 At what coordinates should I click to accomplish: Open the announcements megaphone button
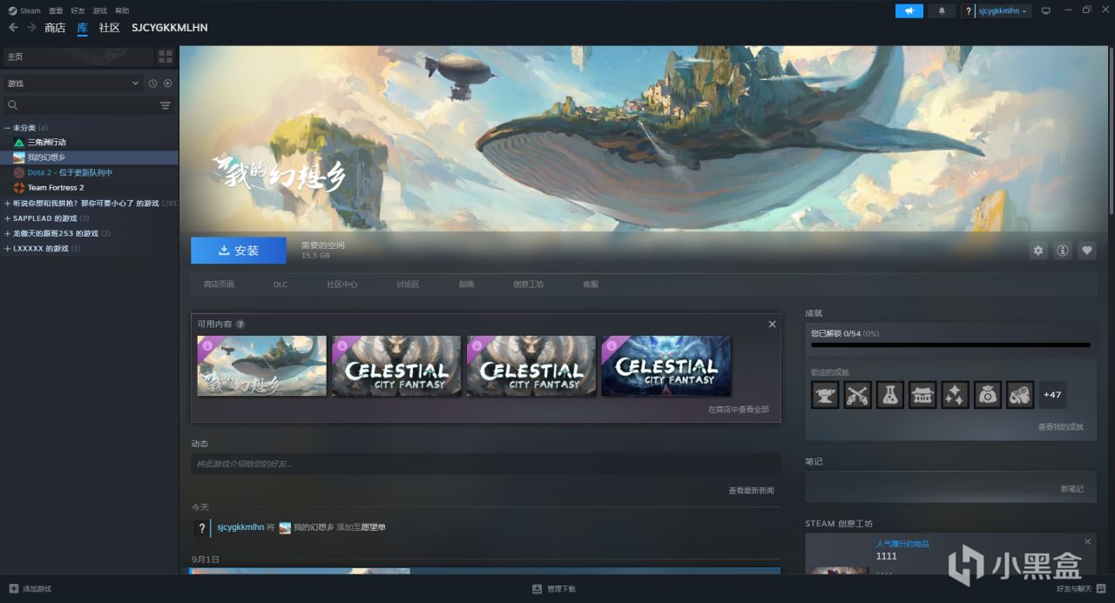pos(909,10)
